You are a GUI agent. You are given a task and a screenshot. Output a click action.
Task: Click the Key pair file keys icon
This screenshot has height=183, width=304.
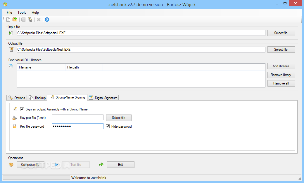pyautogui.click(x=15, y=118)
